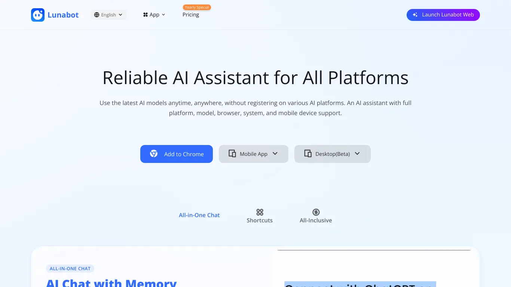Click sparkle icon in Launch button
Screen dimensions: 511x287
click(415, 15)
